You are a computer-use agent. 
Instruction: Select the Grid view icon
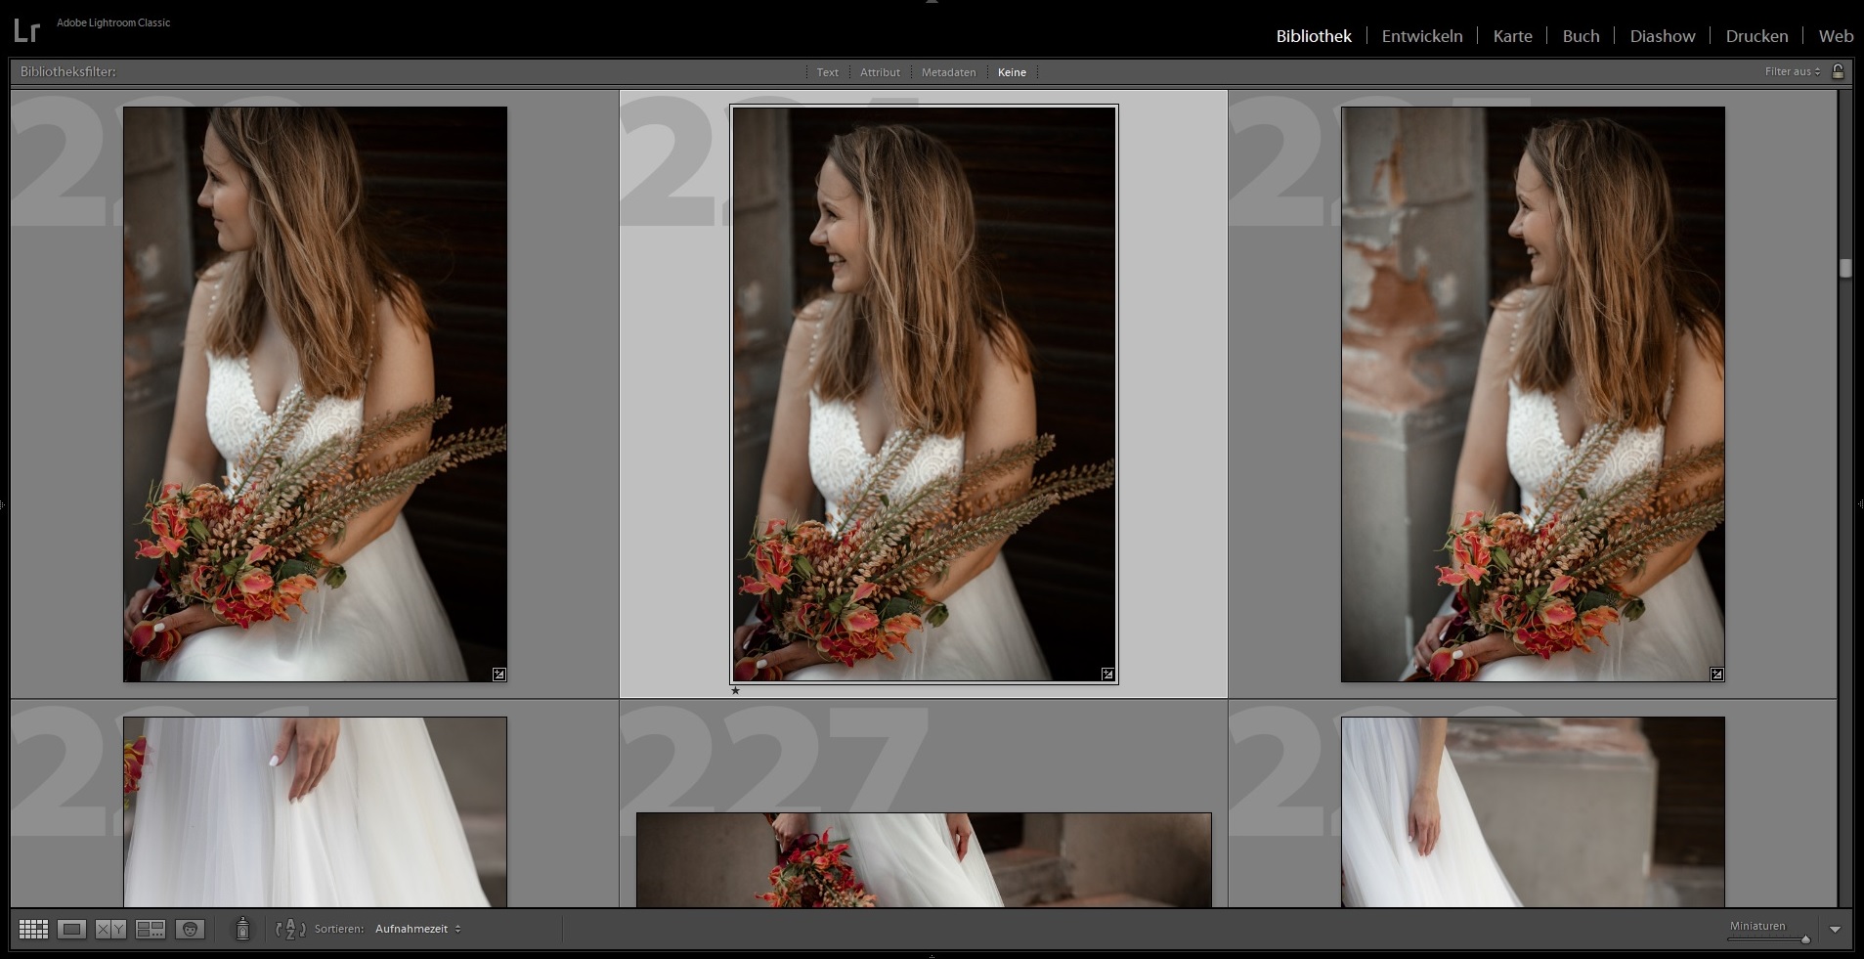[34, 929]
